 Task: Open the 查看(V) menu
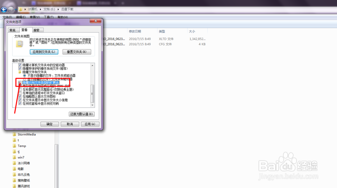pyautogui.click(x=35, y=17)
